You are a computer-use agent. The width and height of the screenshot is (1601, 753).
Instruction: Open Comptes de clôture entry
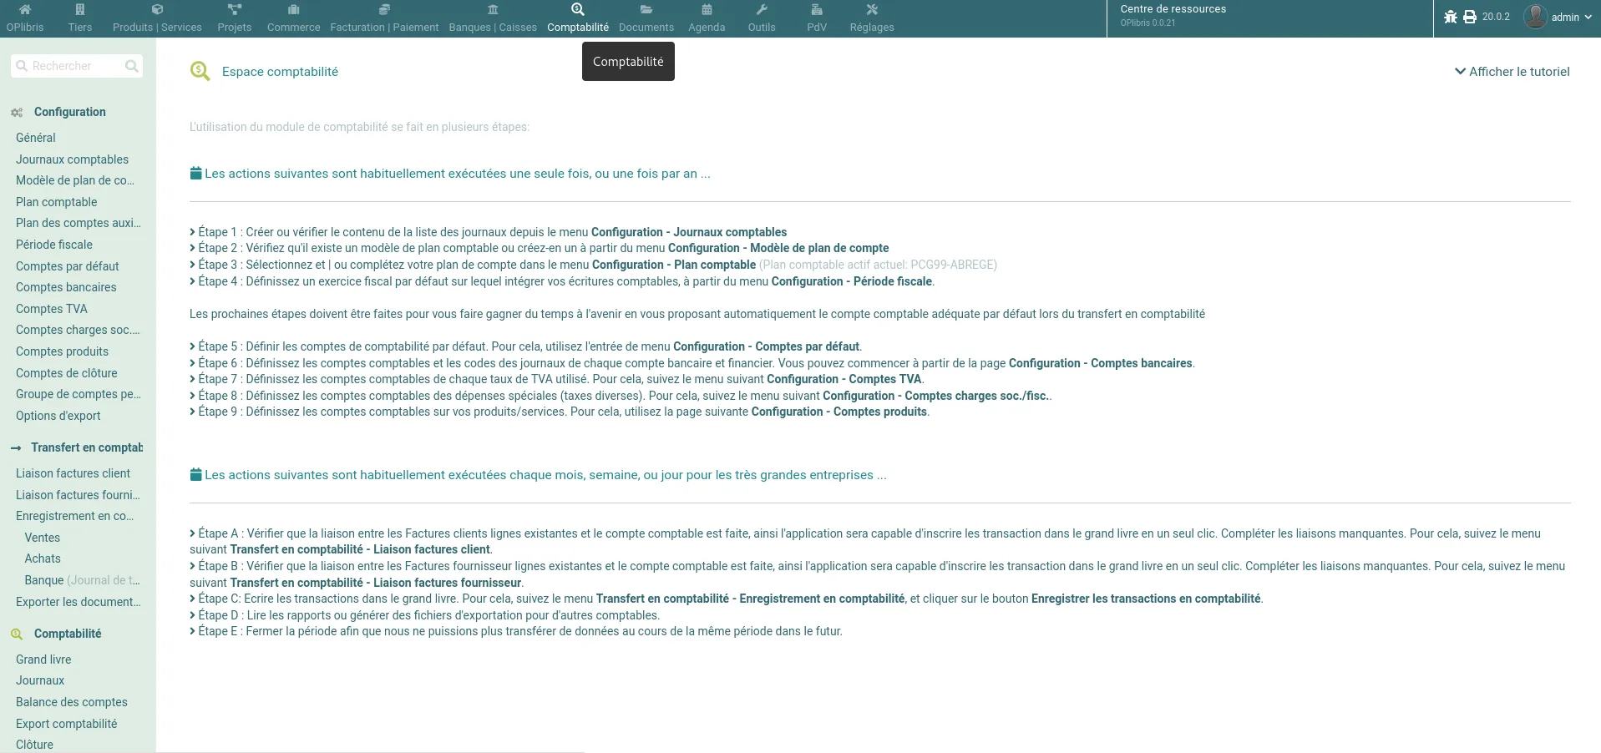(x=66, y=373)
